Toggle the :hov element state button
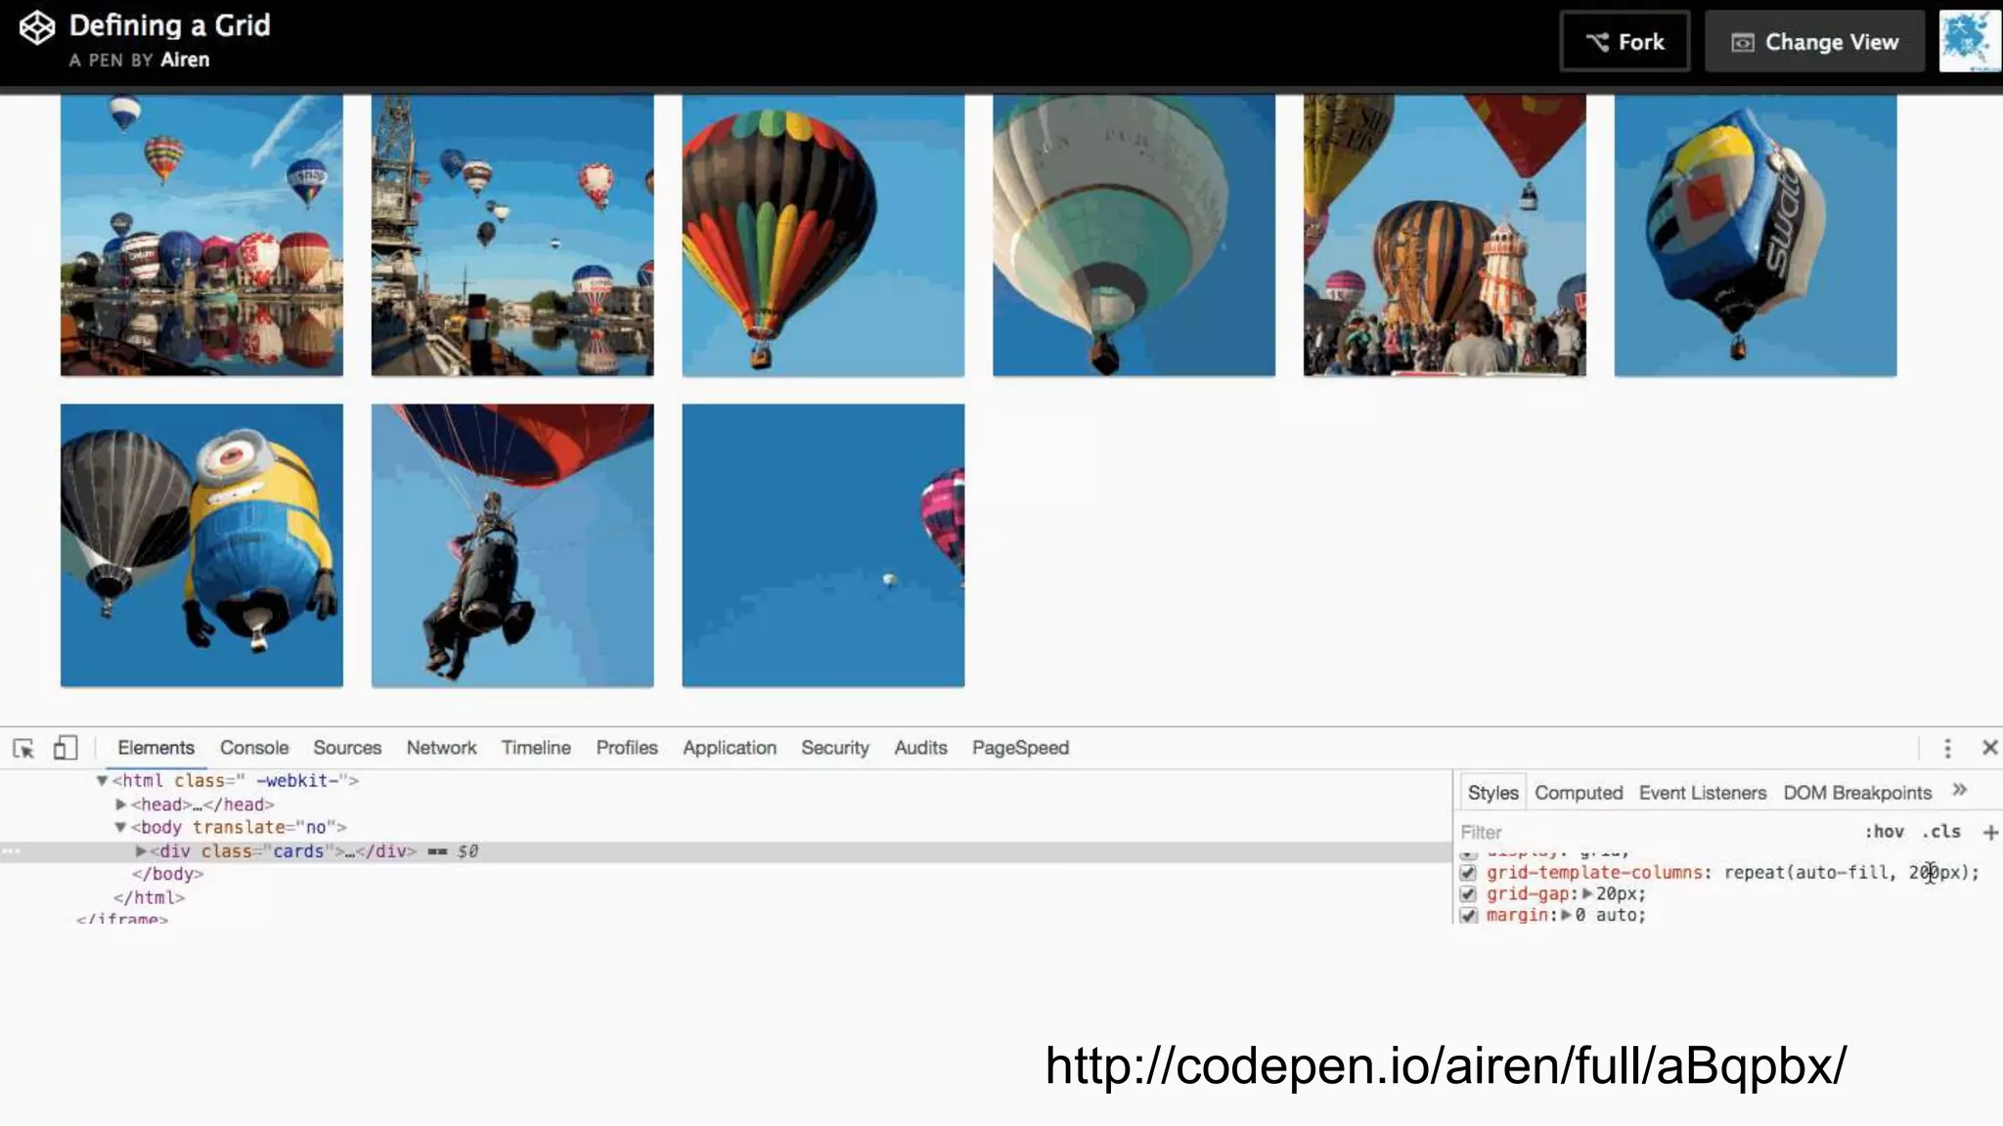 point(1884,832)
